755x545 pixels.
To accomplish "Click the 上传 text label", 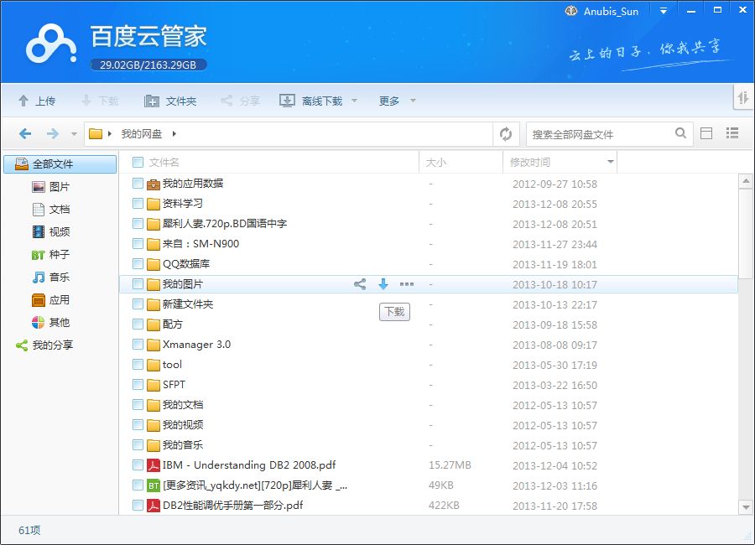I will (45, 101).
